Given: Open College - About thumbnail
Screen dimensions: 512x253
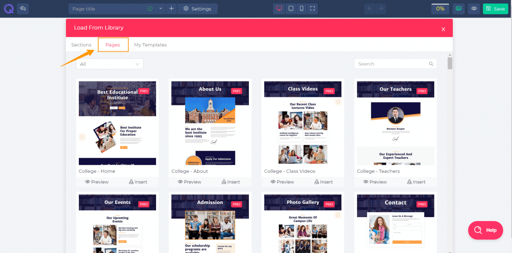Looking at the screenshot, I should tap(210, 123).
